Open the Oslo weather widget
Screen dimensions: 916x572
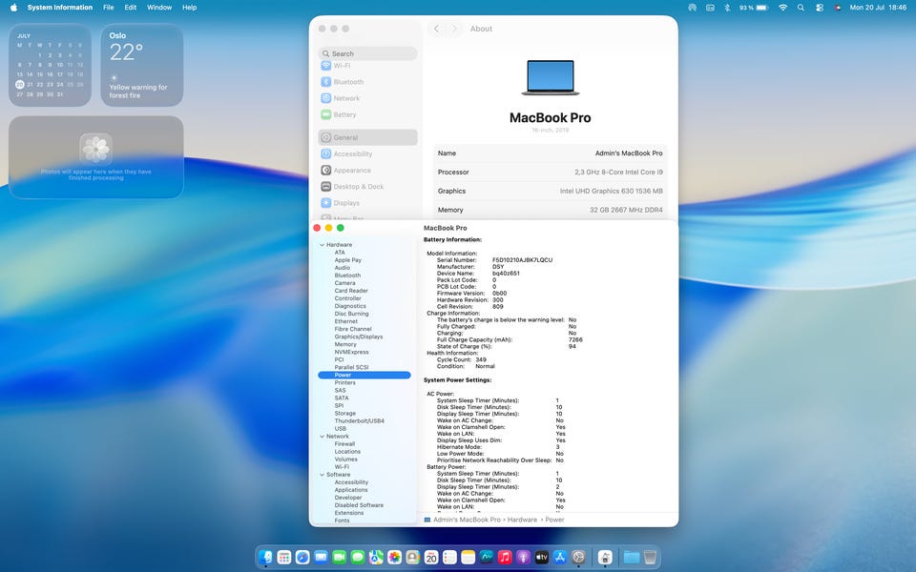(x=142, y=65)
